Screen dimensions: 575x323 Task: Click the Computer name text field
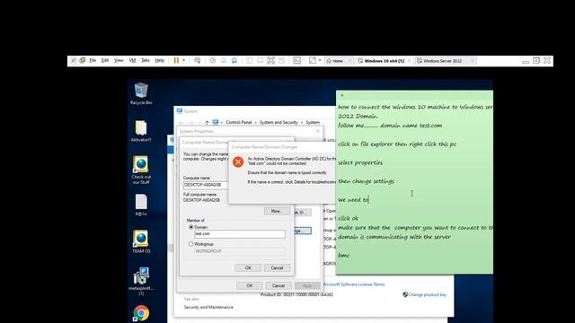click(x=206, y=185)
